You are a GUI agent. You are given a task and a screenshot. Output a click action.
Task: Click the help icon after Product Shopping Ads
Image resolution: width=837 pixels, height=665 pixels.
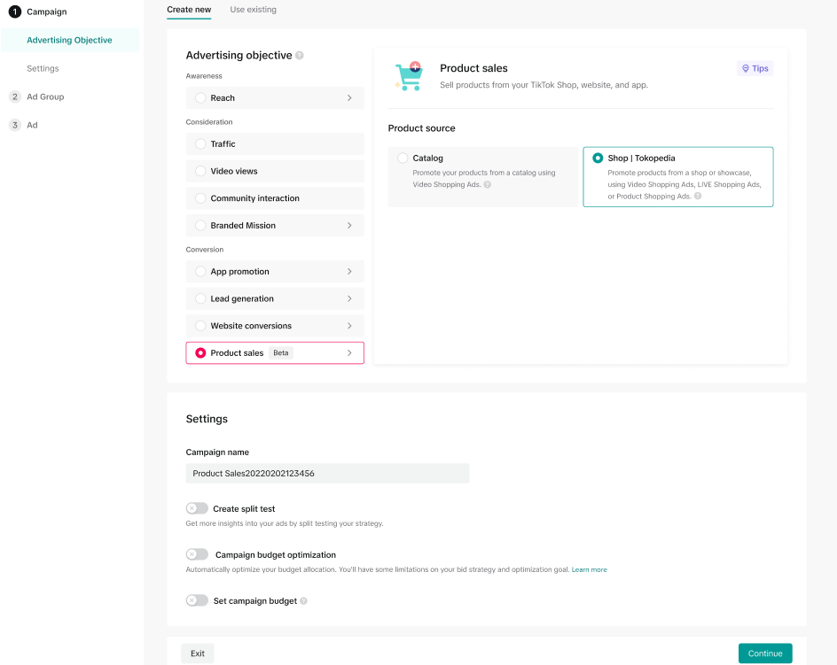tap(698, 197)
